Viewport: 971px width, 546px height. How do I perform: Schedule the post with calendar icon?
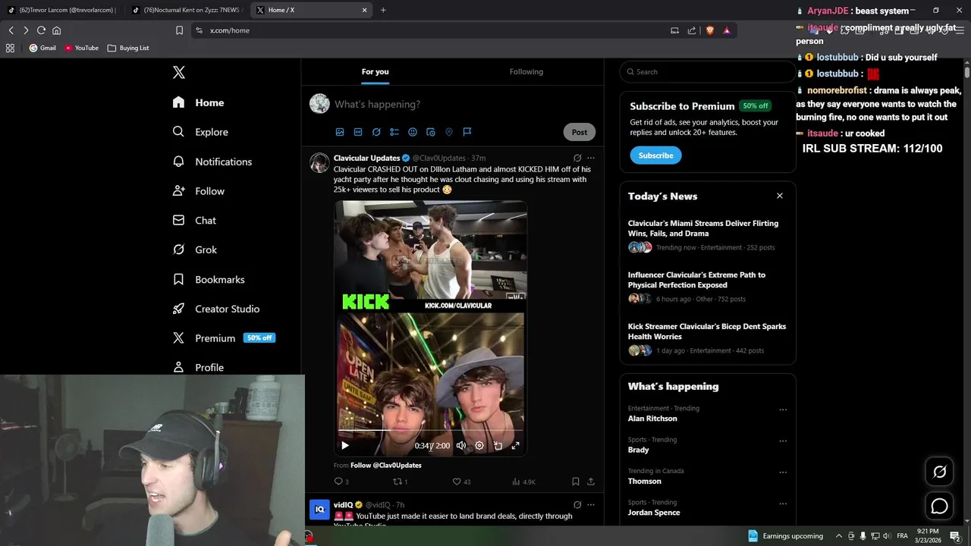tap(431, 132)
